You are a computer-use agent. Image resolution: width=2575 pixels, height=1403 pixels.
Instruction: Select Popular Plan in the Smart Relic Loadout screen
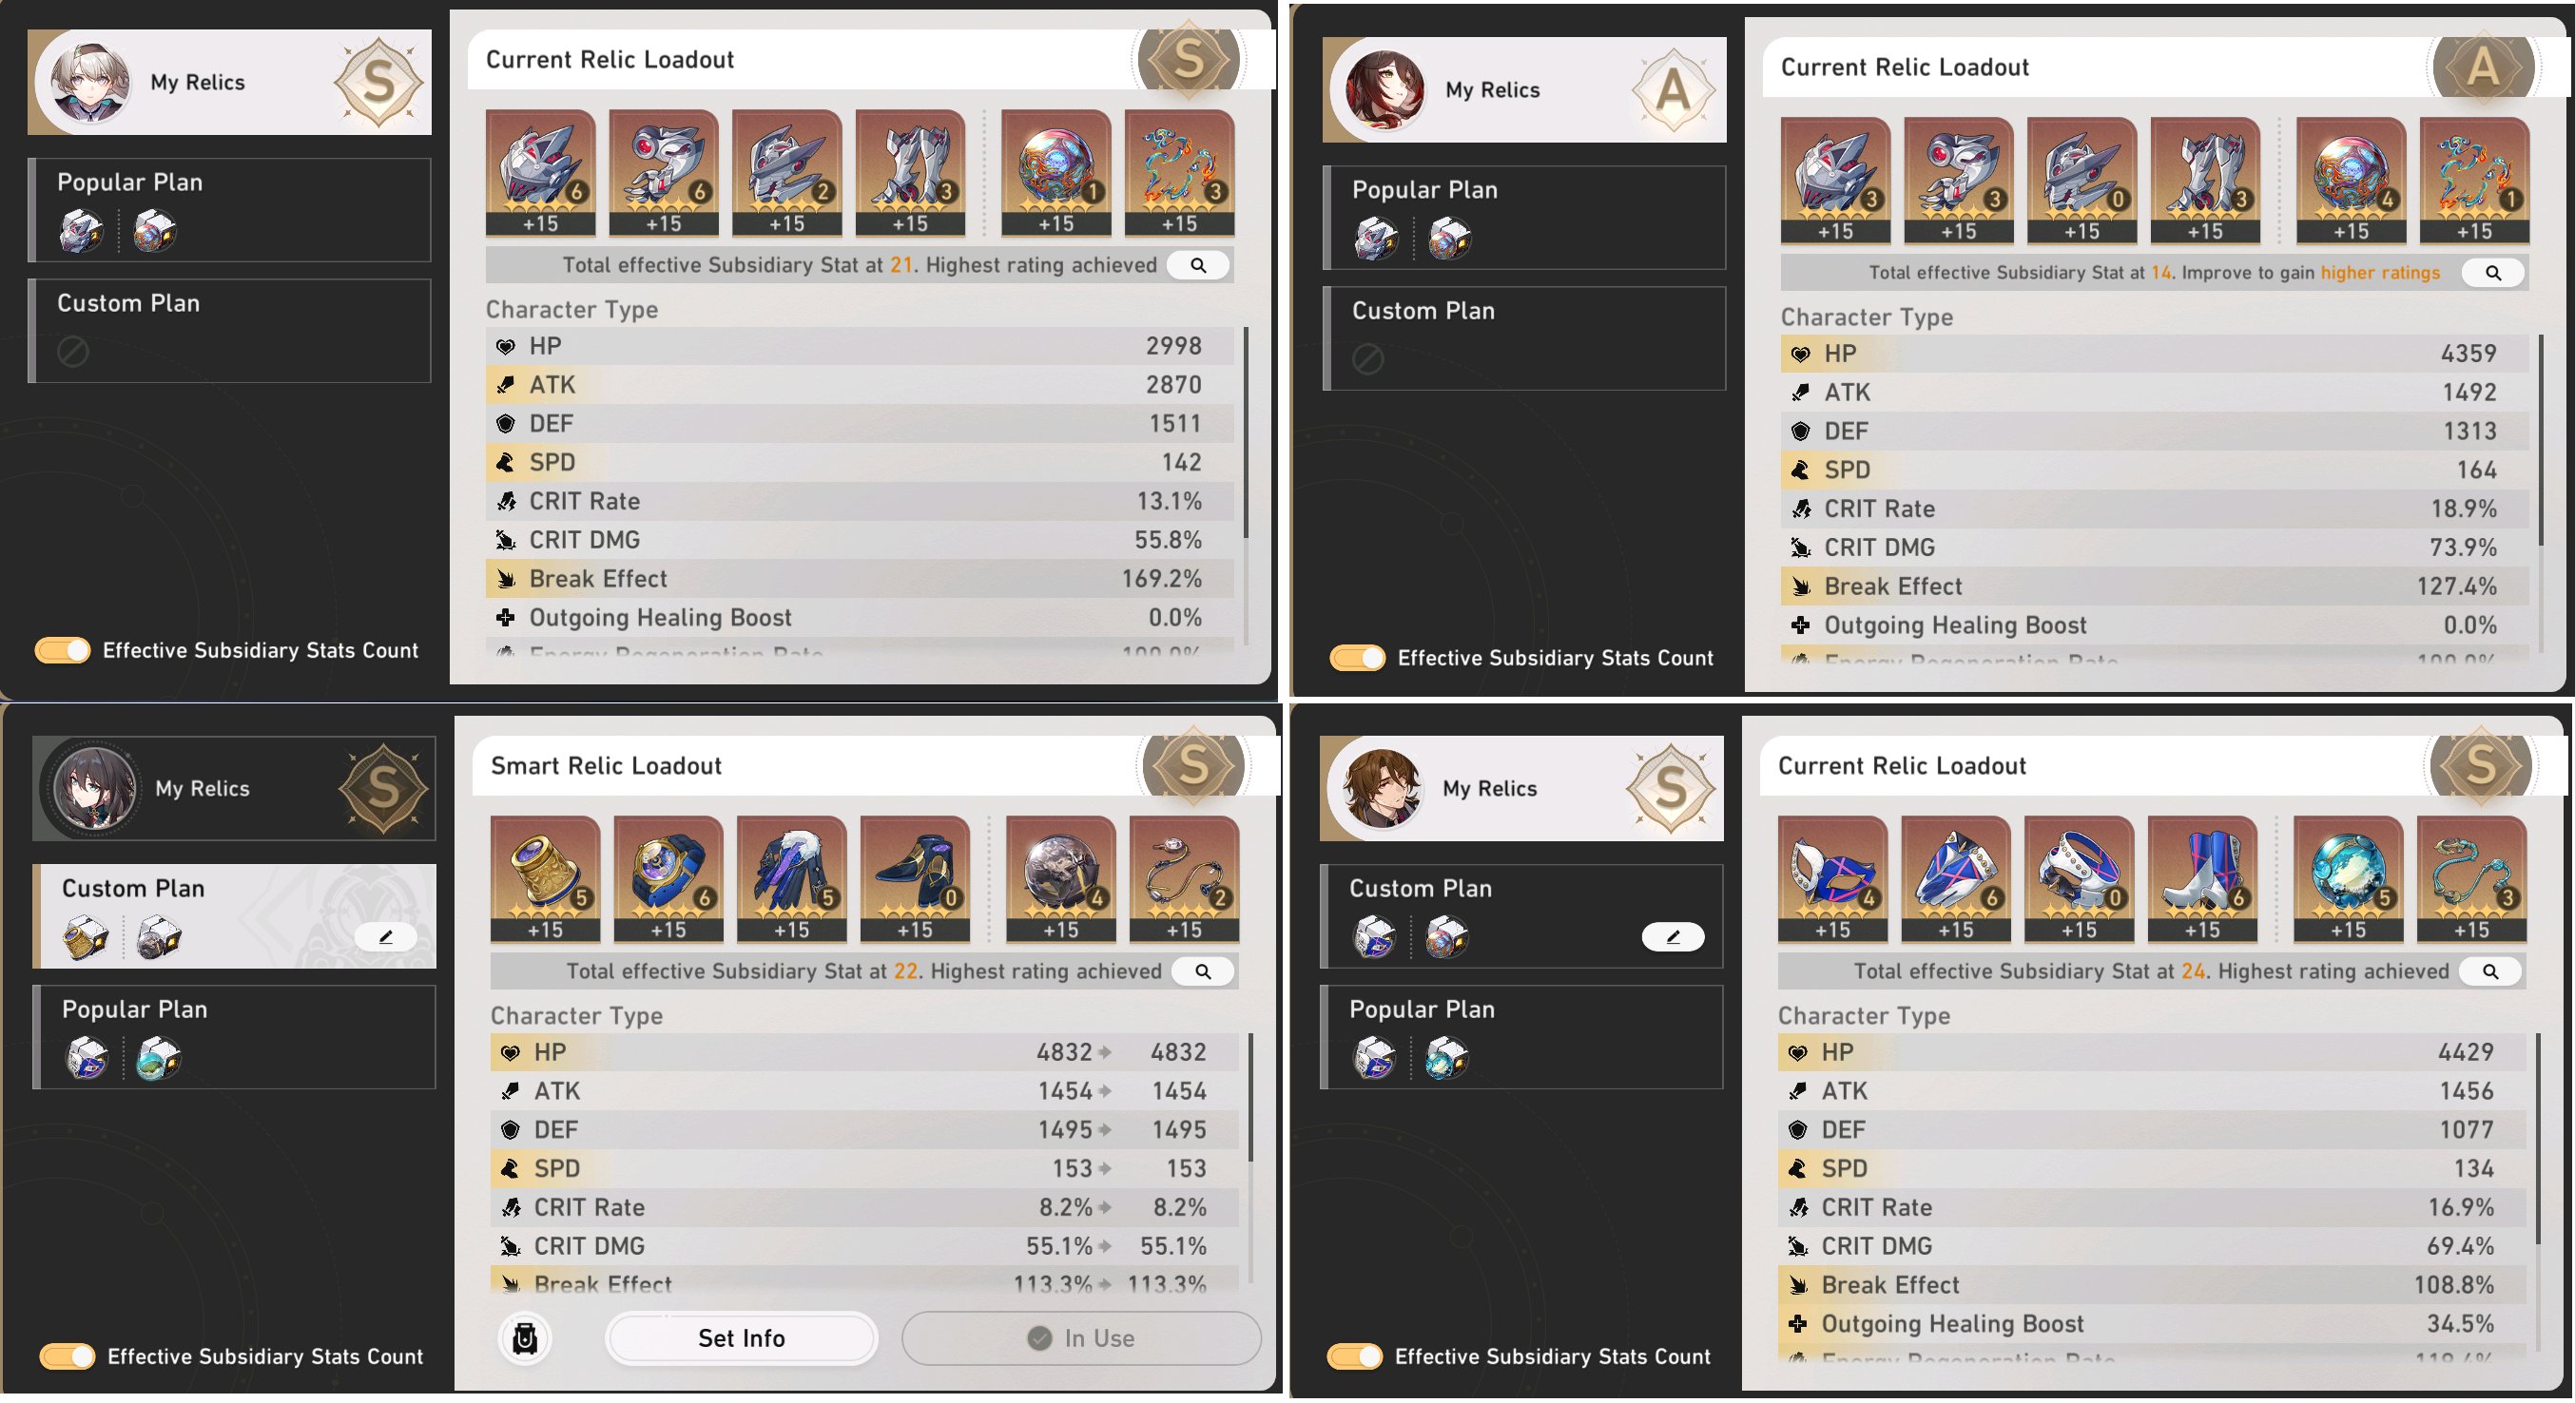click(x=234, y=1037)
